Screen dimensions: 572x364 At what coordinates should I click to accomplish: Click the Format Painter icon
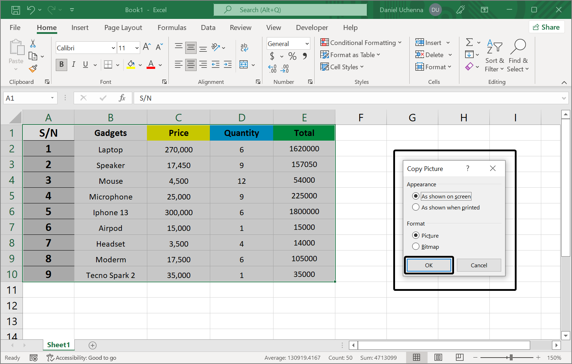point(33,69)
